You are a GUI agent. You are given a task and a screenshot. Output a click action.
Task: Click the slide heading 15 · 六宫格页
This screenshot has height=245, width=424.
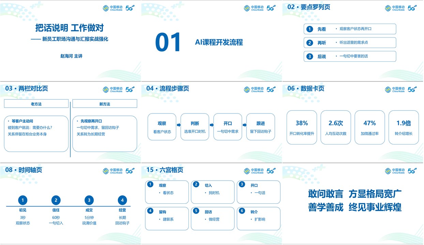coord(165,170)
